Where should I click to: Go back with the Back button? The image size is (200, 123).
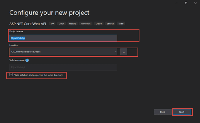tap(162, 112)
